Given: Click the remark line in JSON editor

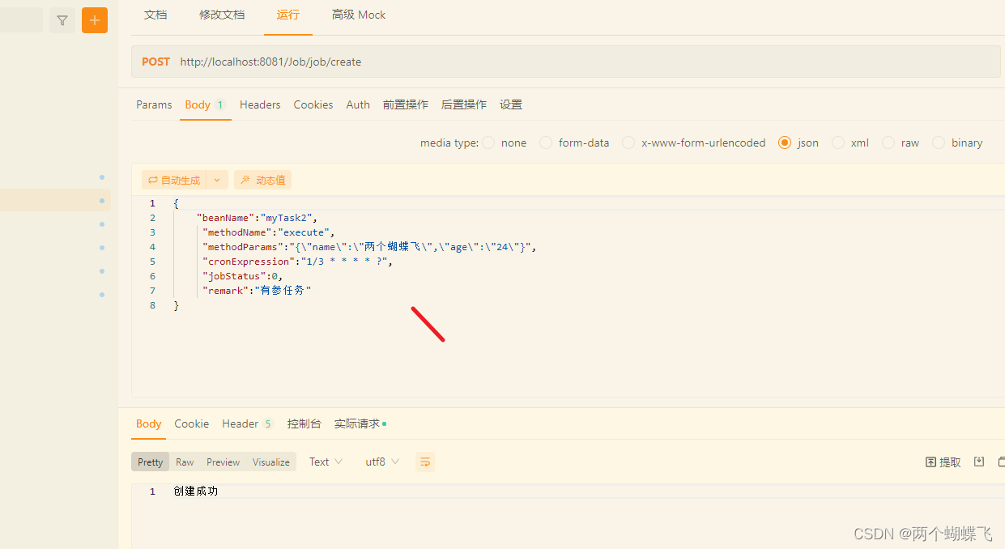Looking at the screenshot, I should pos(257,291).
